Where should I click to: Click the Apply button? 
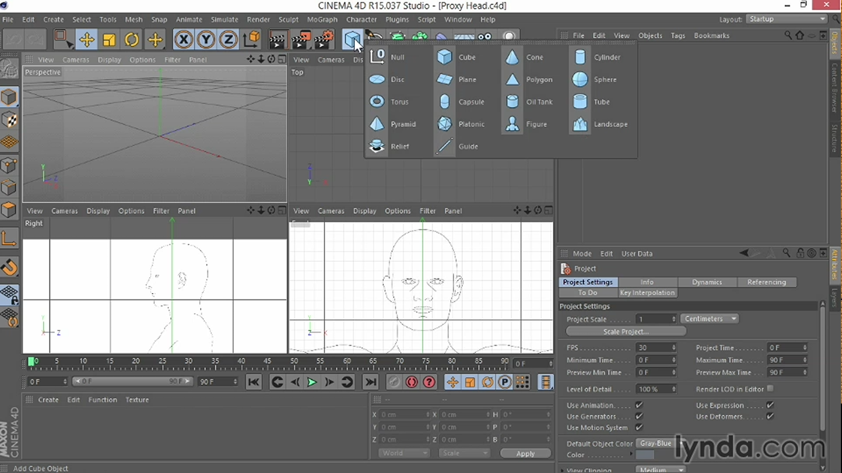coord(525,454)
